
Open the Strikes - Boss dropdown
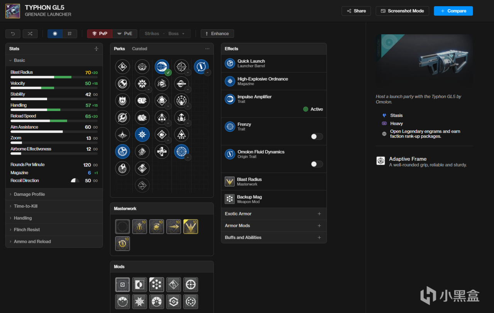point(165,34)
